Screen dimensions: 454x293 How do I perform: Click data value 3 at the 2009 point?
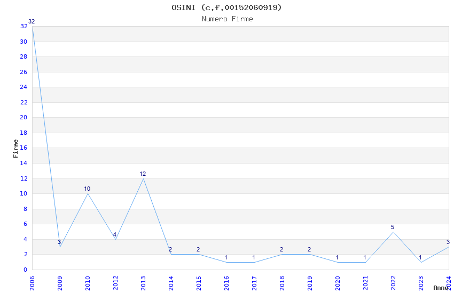coord(59,242)
